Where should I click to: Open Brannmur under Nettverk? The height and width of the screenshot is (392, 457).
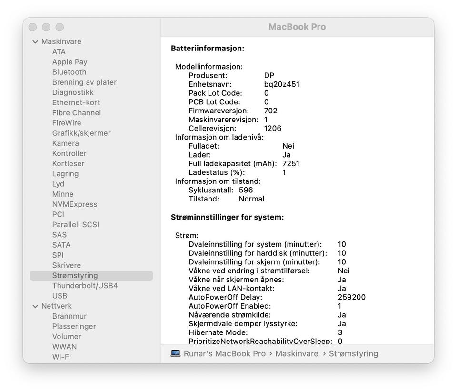pyautogui.click(x=70, y=316)
